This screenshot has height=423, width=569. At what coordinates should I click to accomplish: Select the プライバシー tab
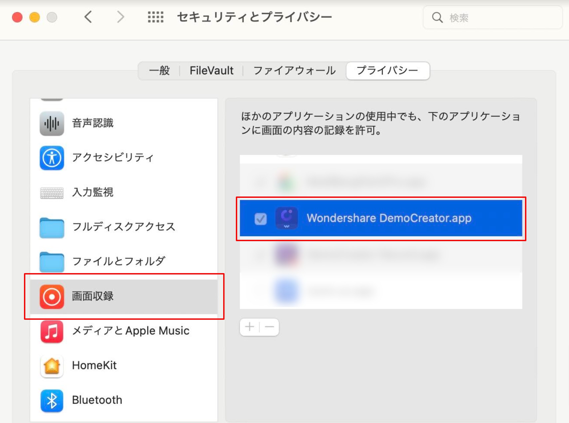coord(388,71)
